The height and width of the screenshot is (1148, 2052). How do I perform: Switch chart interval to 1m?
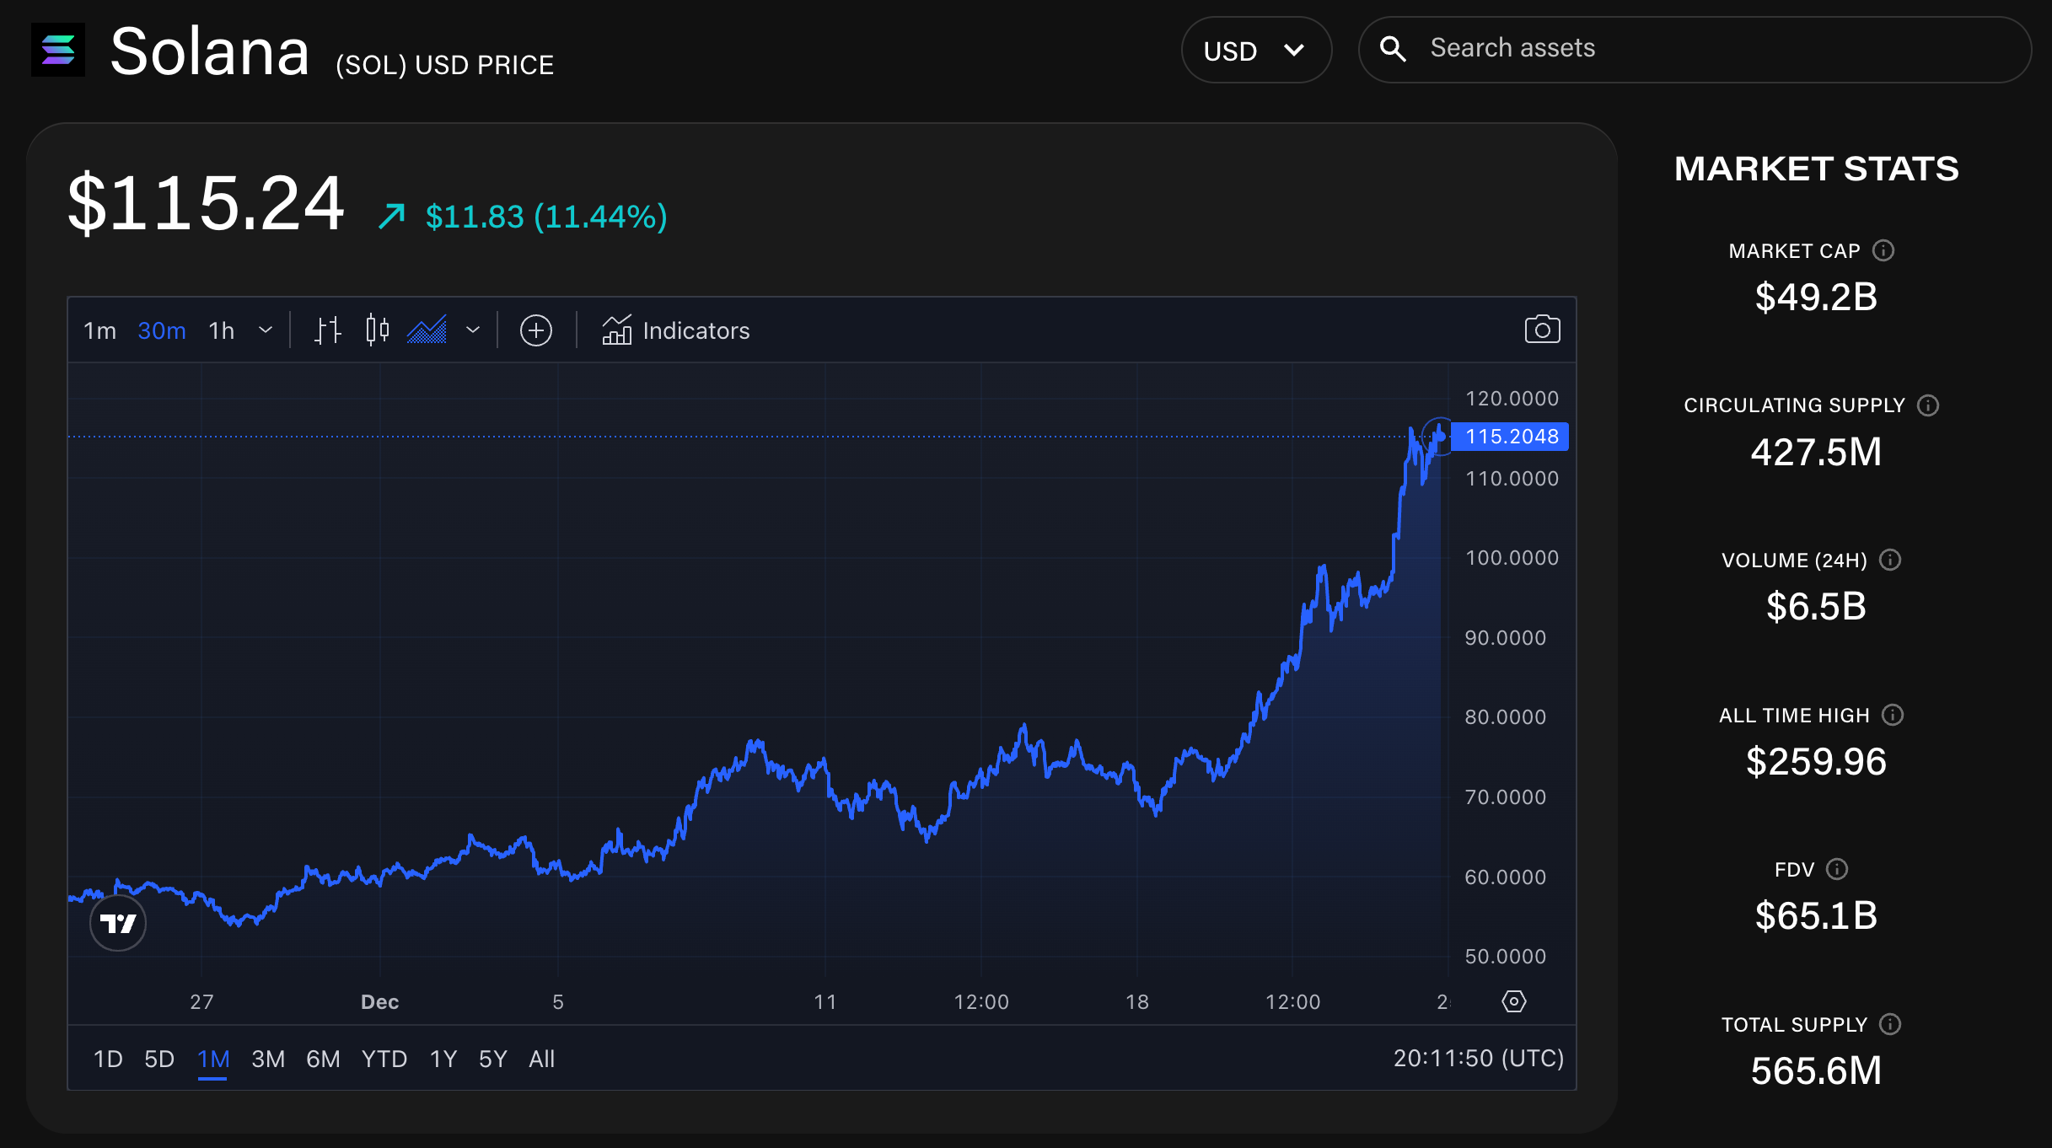(99, 330)
